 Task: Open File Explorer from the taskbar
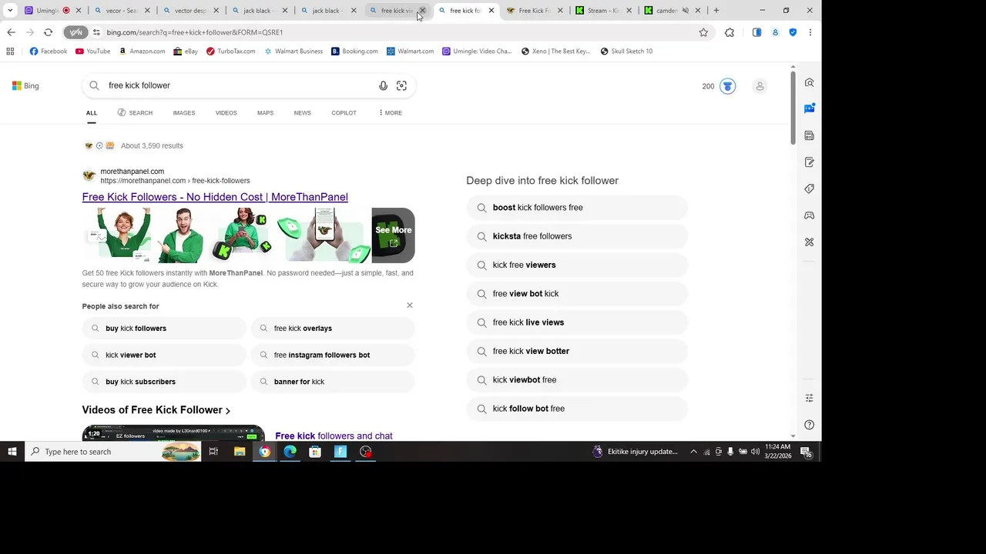coord(240,452)
